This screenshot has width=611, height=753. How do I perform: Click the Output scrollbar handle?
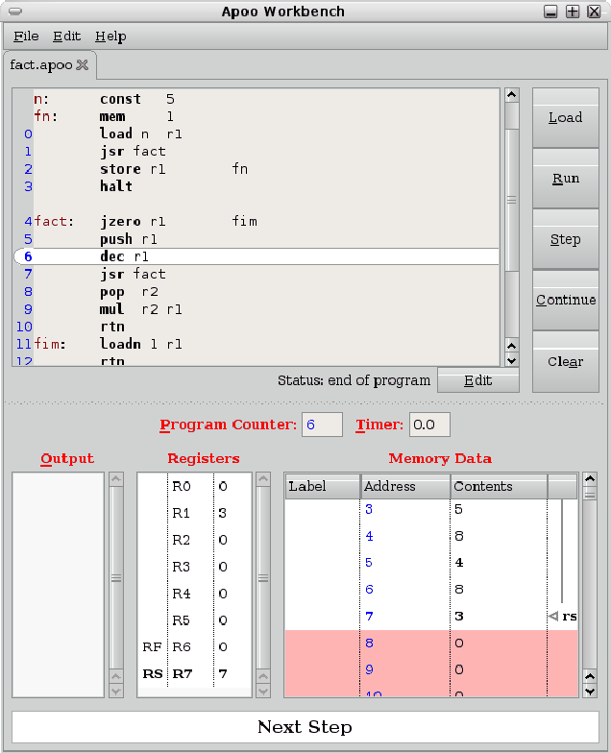pos(116,578)
